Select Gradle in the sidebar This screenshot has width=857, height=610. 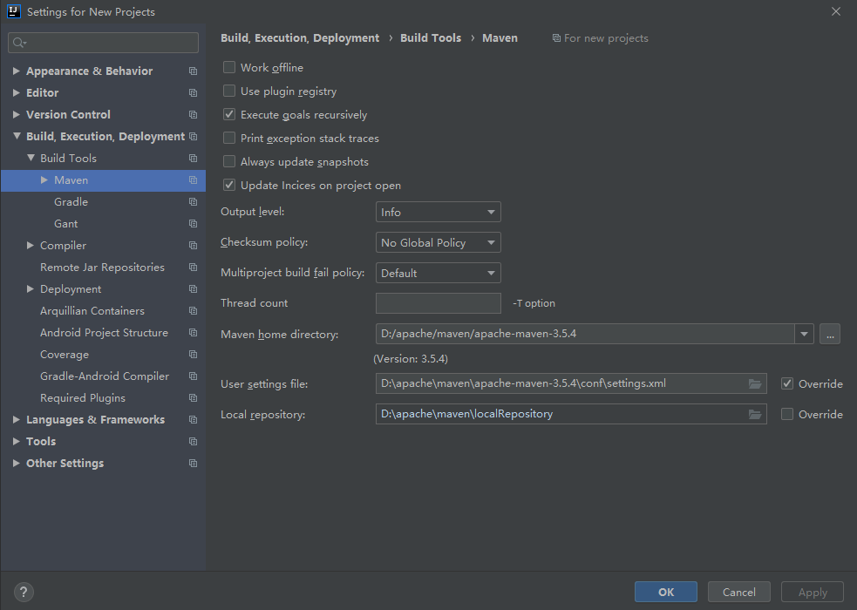click(x=71, y=201)
